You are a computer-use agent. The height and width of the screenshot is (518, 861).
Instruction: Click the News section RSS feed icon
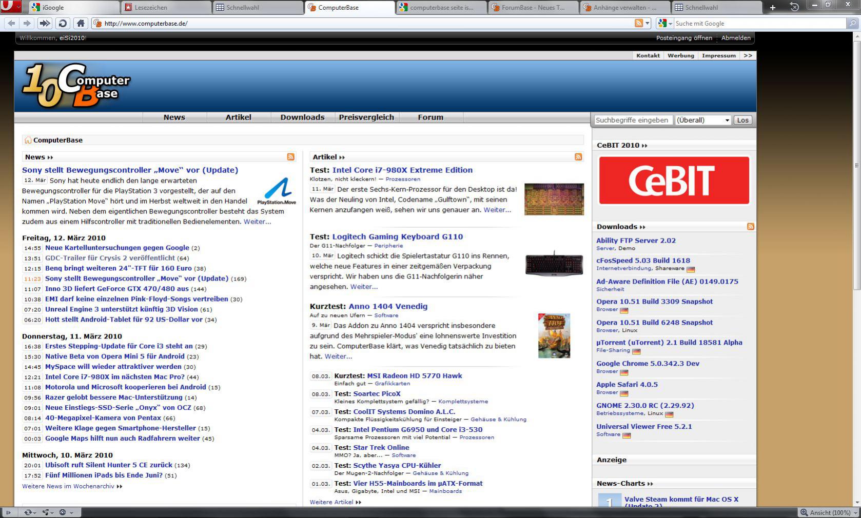pos(291,157)
